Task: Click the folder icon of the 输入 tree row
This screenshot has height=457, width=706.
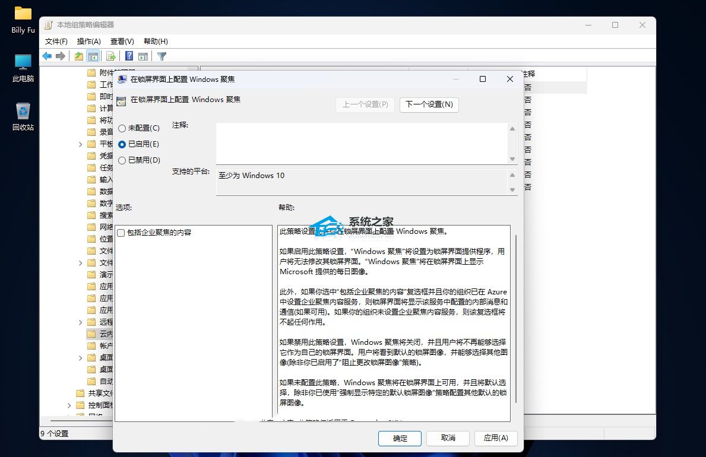Action: [x=91, y=179]
